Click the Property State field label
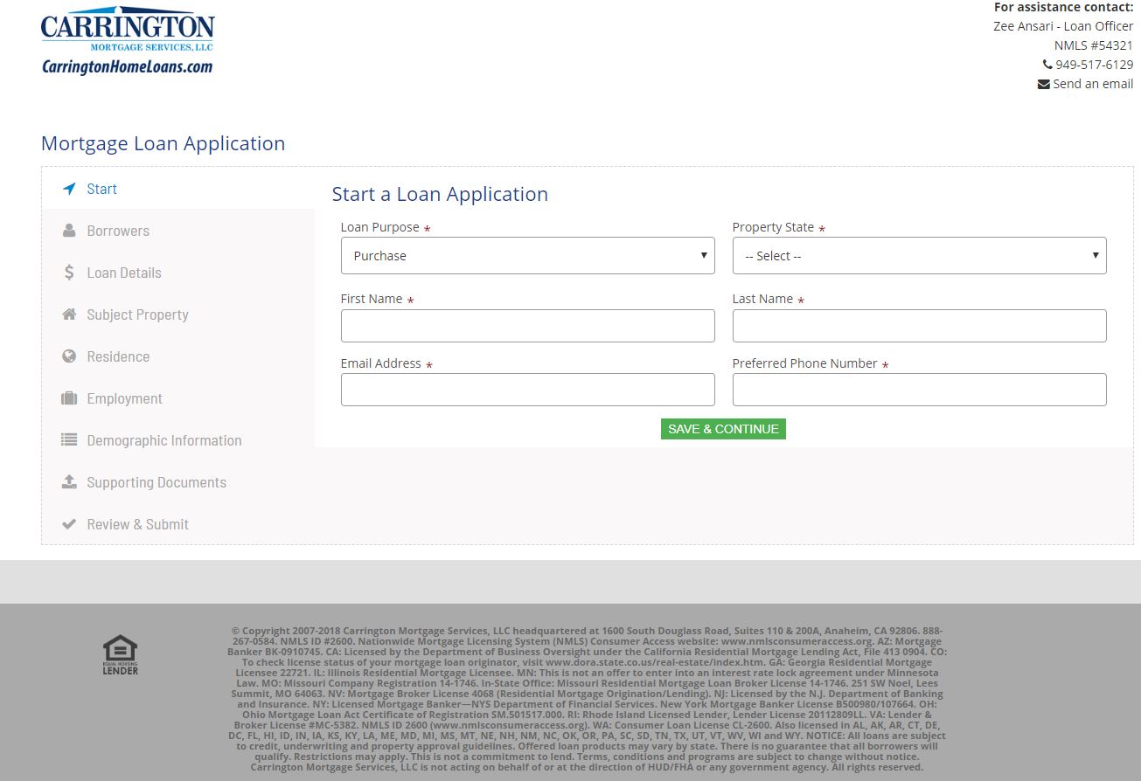Image resolution: width=1141 pixels, height=781 pixels. point(773,227)
